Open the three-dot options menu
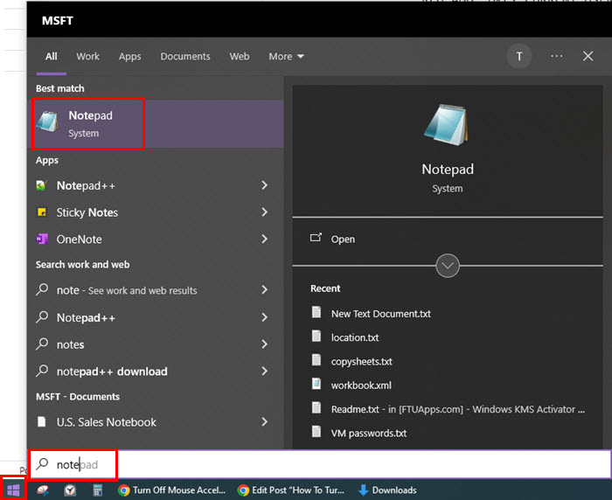 557,56
